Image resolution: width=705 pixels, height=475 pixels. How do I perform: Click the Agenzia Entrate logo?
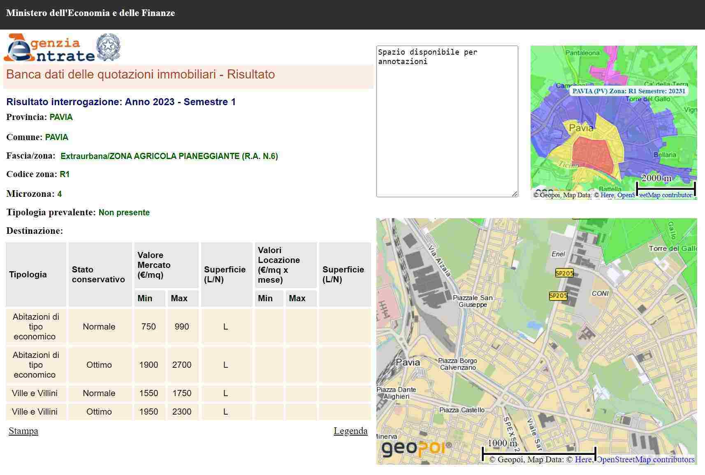point(49,48)
